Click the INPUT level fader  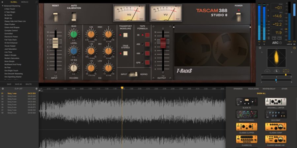coord(55,43)
